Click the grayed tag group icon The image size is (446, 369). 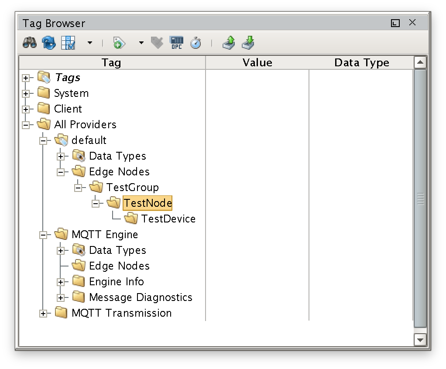click(x=157, y=43)
